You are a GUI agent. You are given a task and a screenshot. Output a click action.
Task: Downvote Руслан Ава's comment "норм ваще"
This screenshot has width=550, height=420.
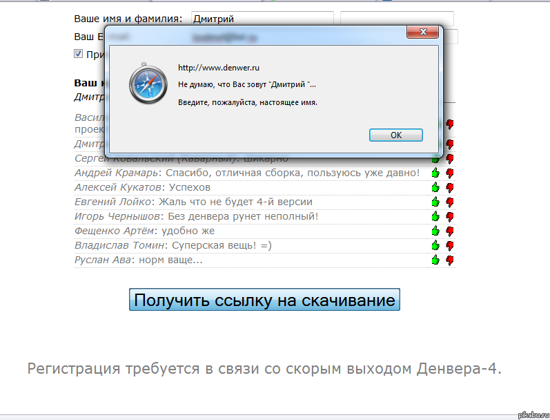click(450, 260)
